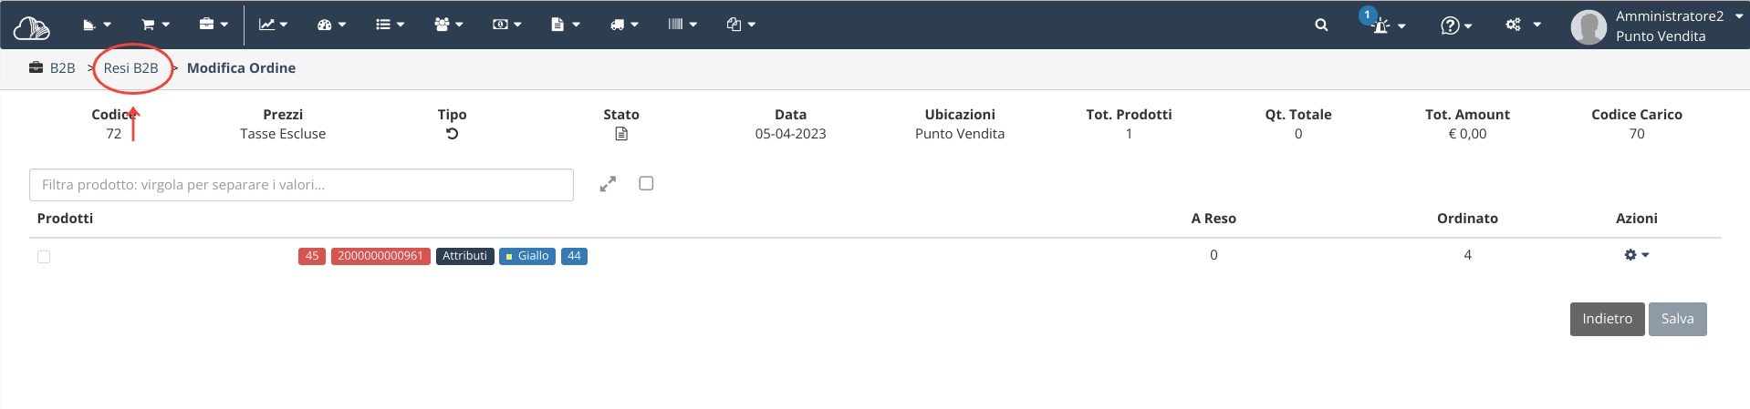Open the shopping cart menu
The width and height of the screenshot is (1750, 409).
point(155,25)
